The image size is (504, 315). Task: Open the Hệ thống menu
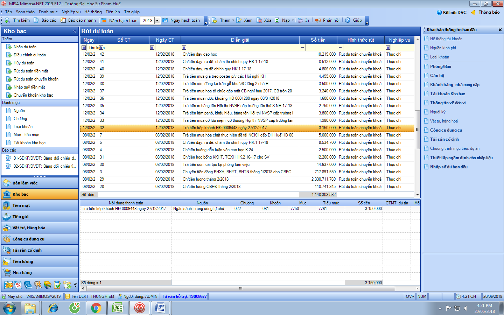pyautogui.click(x=93, y=12)
